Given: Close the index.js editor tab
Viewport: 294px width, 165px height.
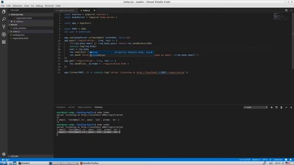Looking at the screenshot, I should click(x=94, y=11).
